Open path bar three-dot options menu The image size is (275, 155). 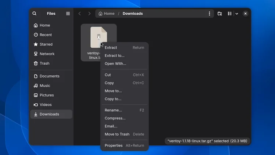tap(209, 14)
